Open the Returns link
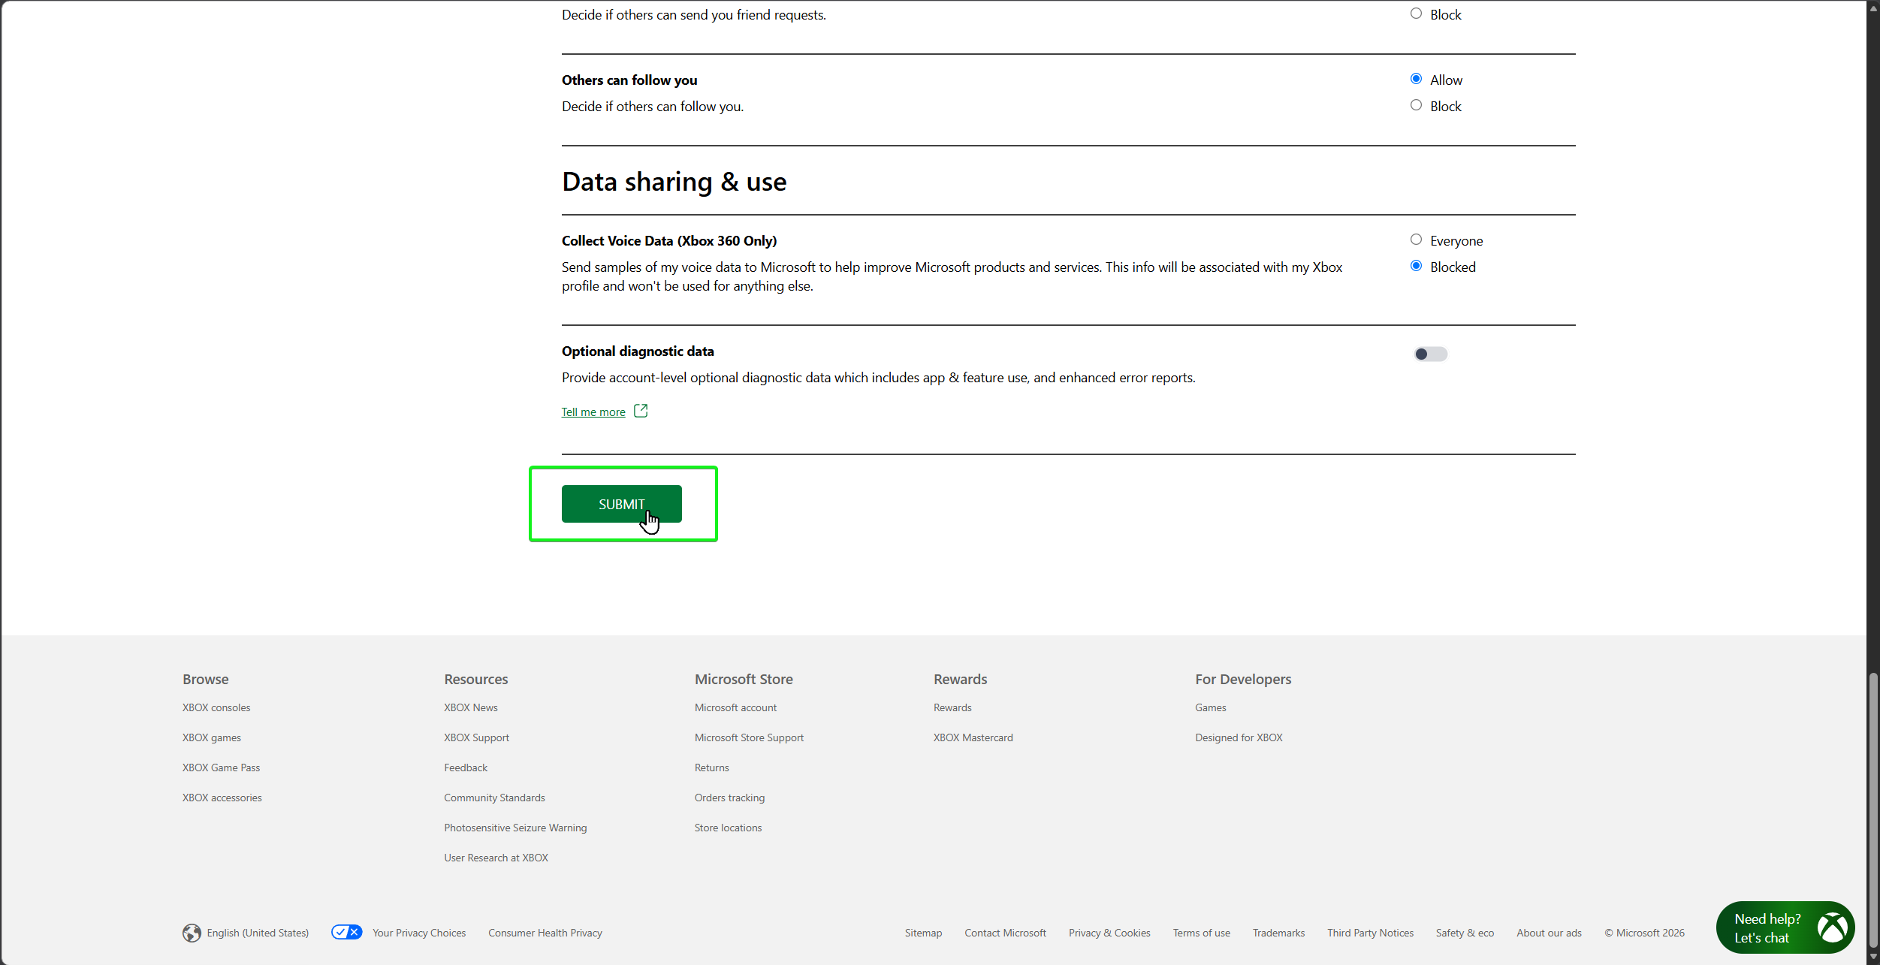The height and width of the screenshot is (965, 1880). click(x=712, y=767)
